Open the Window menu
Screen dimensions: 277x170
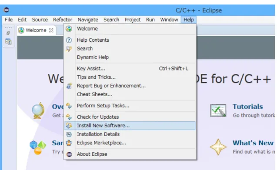[x=169, y=20]
